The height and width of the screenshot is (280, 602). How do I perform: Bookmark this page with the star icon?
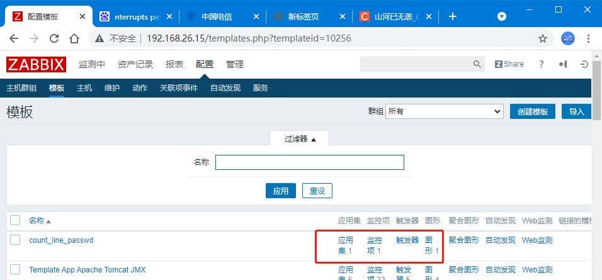[542, 38]
